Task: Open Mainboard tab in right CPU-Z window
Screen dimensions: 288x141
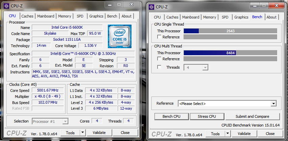Action: (190, 17)
